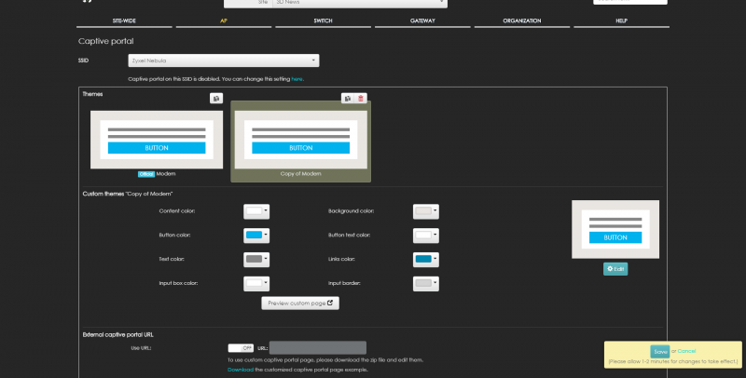Click 'External captive portal URL' label
Screen dimensions: 746x378
point(118,335)
